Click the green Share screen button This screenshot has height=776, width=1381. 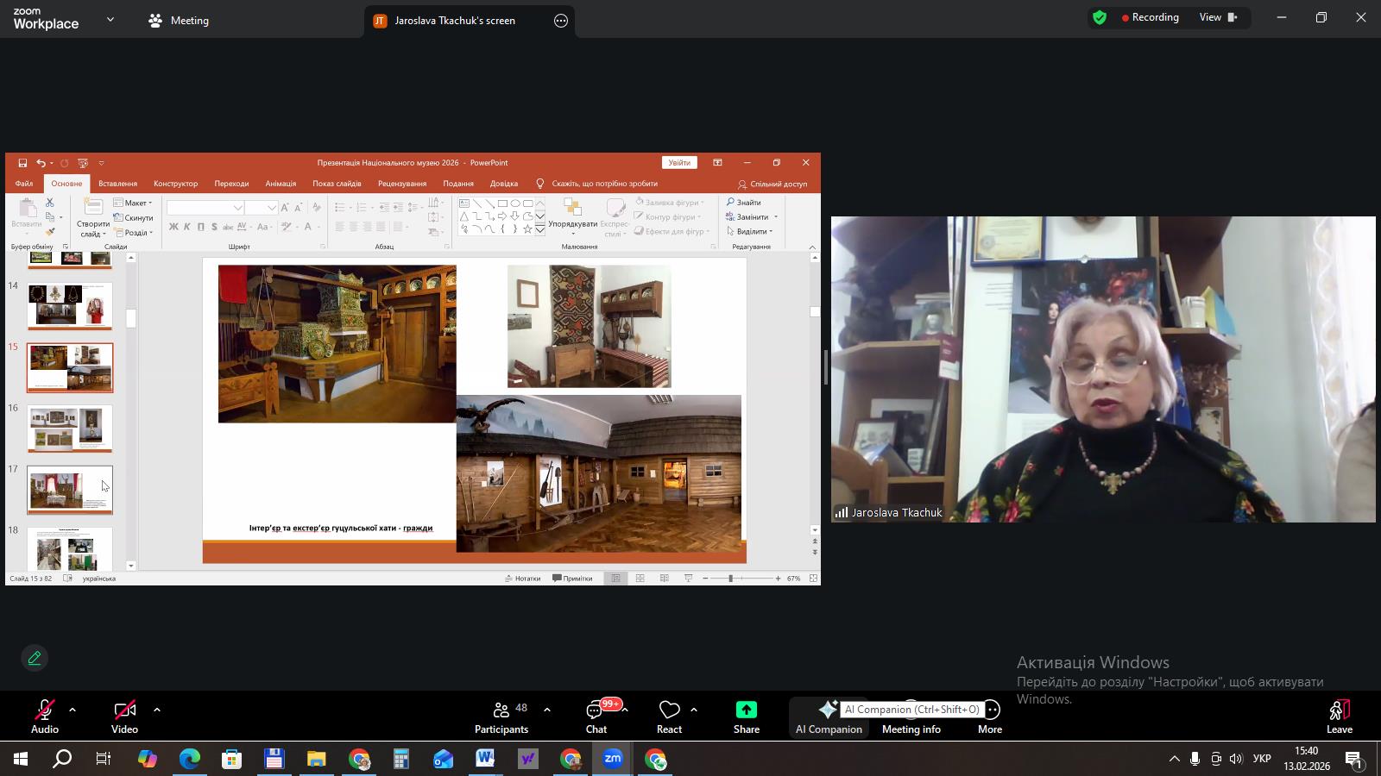click(747, 717)
